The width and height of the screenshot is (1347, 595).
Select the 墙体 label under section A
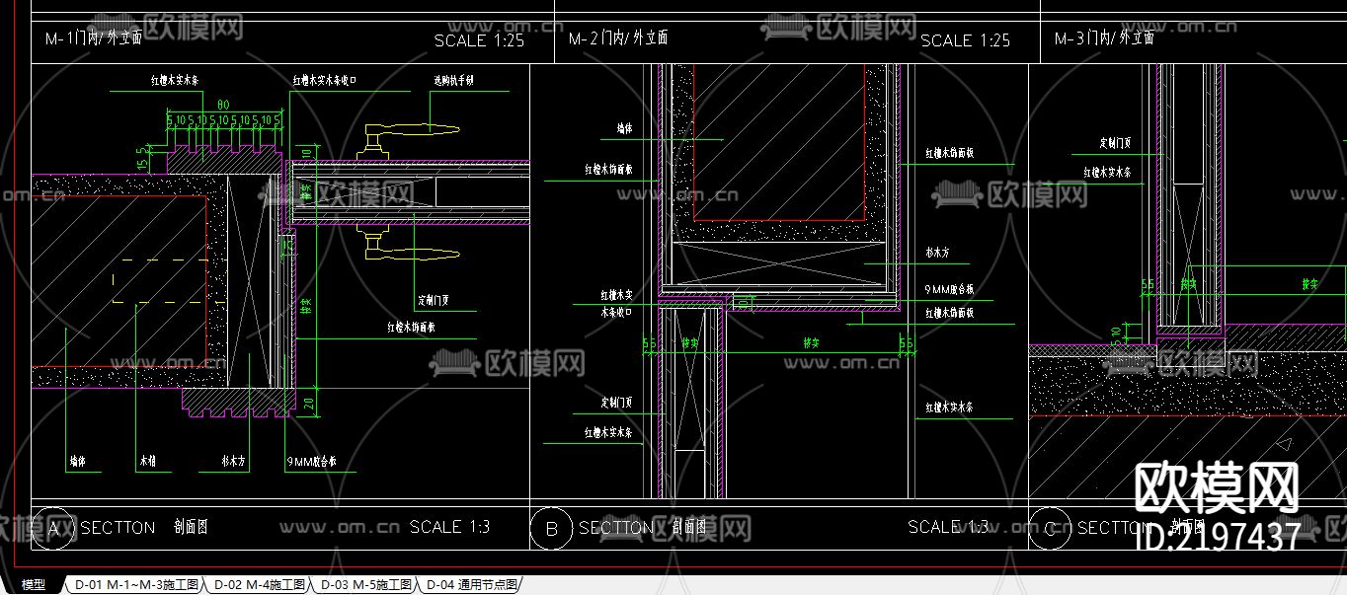click(77, 461)
